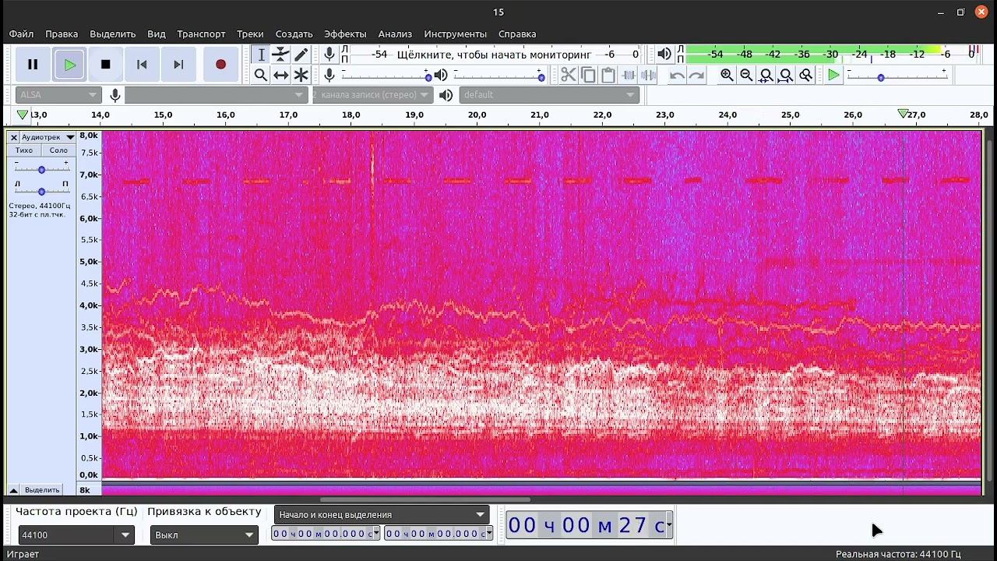Pause playback with the Pause button

point(33,65)
